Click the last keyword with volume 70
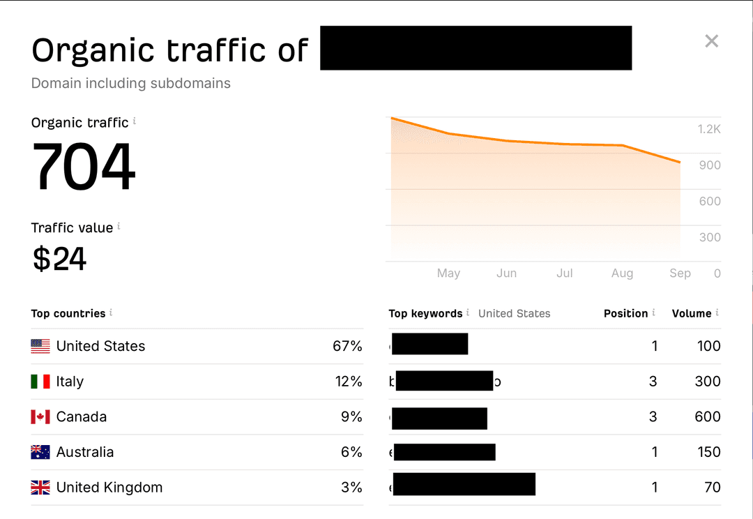Viewport: 753px width, 519px height. [x=463, y=484]
